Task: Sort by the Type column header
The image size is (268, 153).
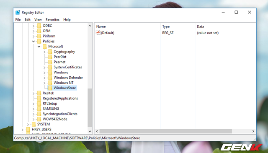Action: pyautogui.click(x=178, y=27)
